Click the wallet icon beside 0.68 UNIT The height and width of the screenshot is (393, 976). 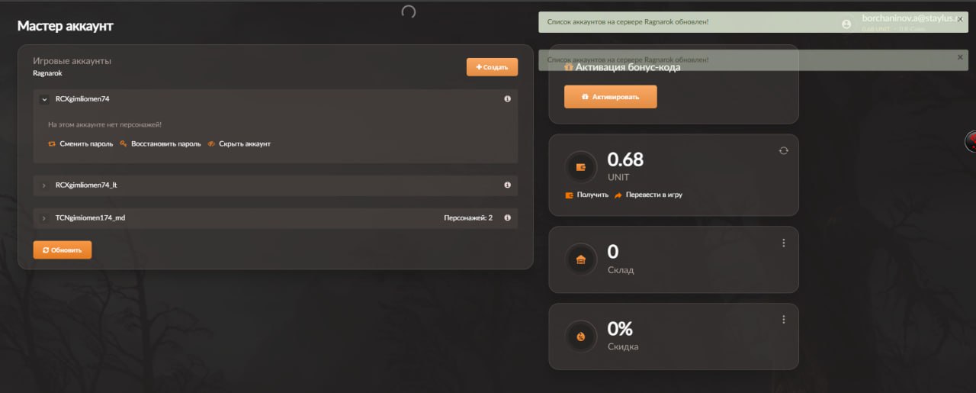[581, 168]
